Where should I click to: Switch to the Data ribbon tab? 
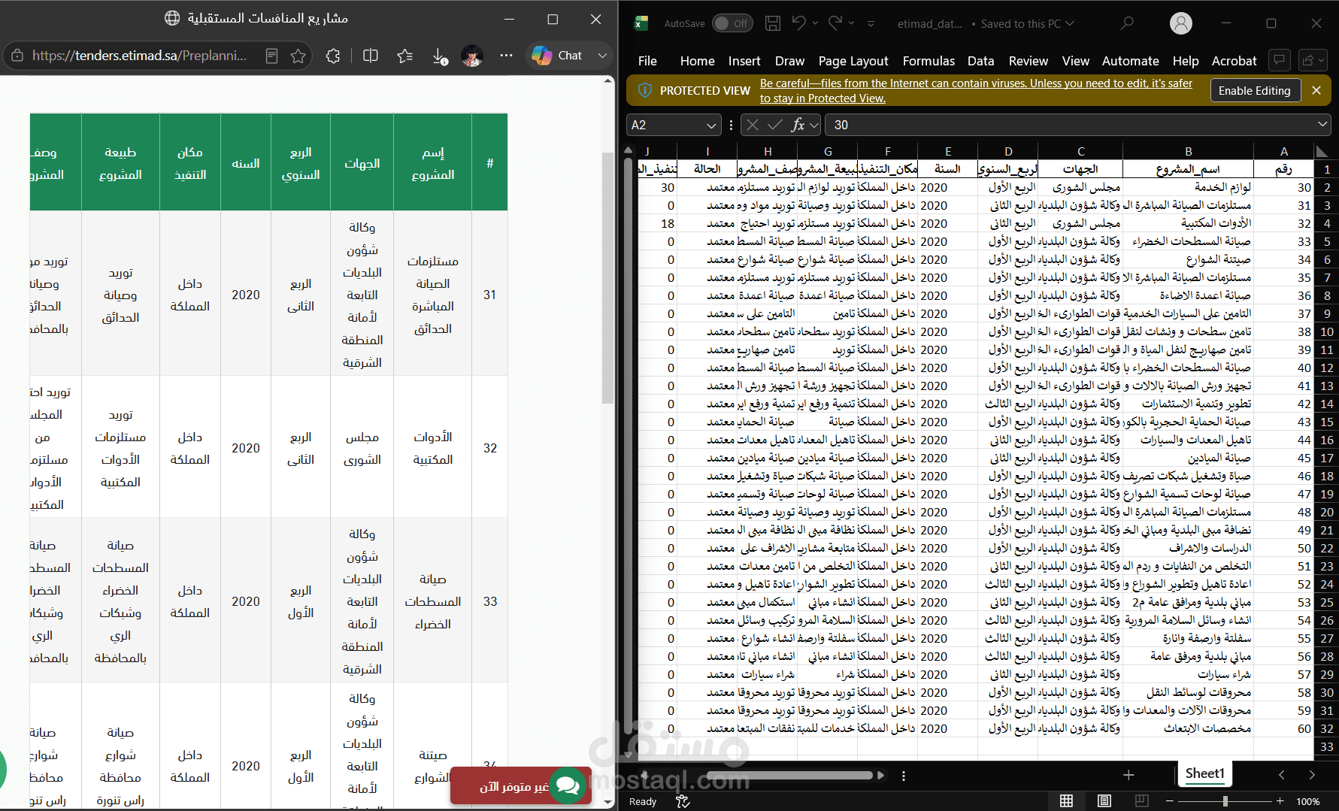[x=980, y=61]
